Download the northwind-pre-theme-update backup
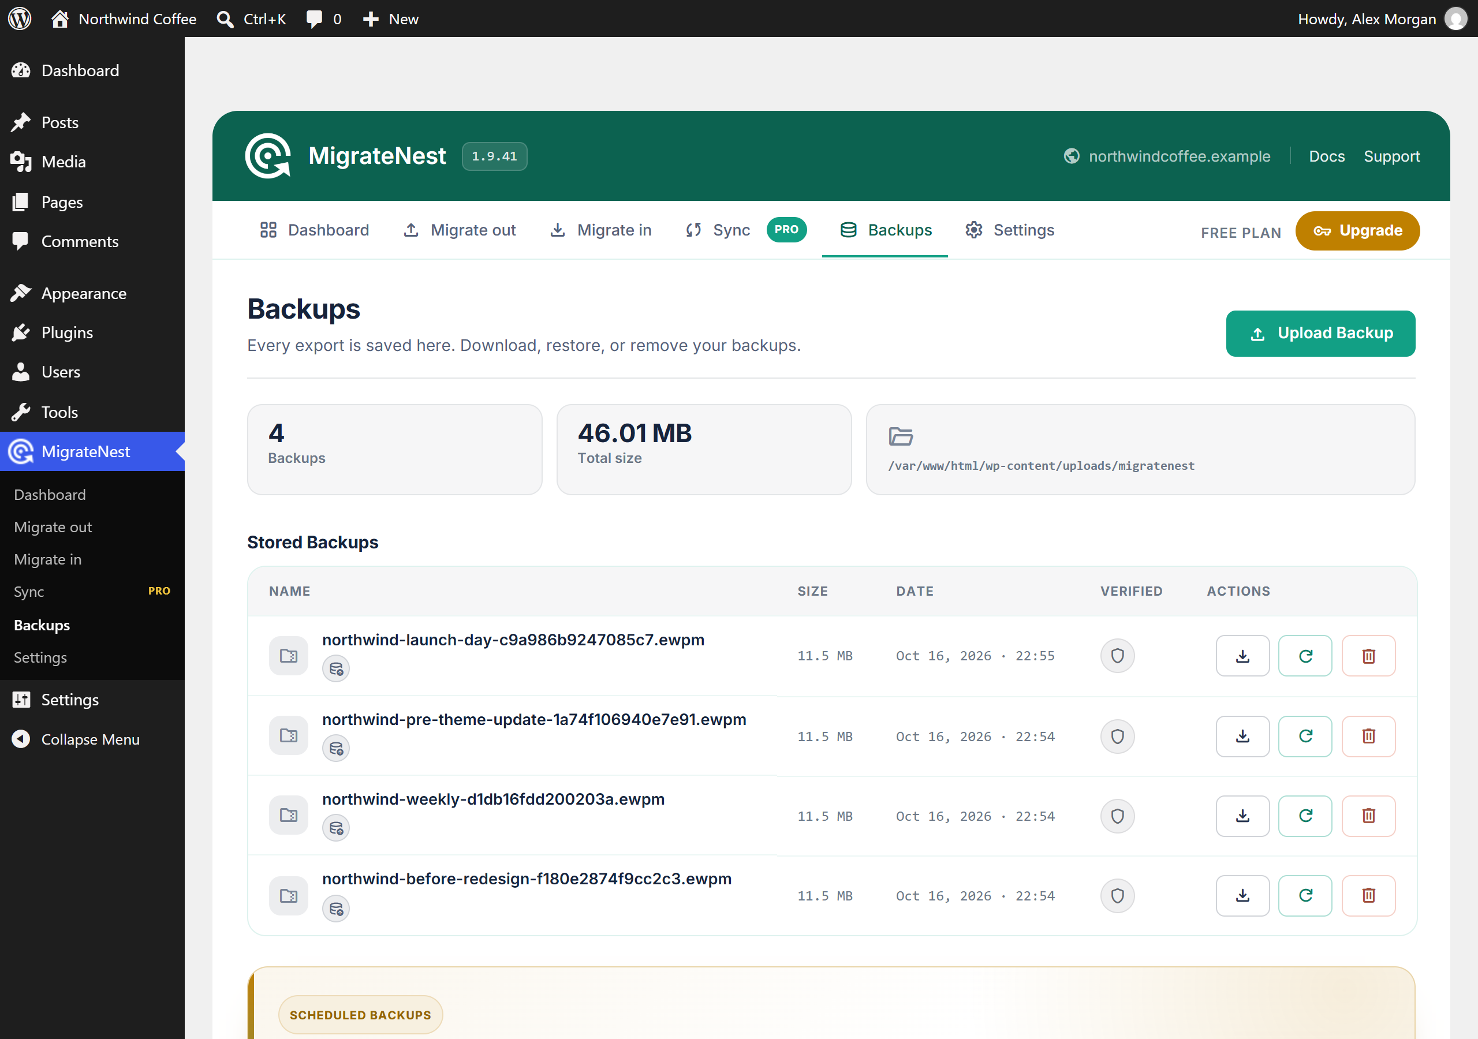 [x=1242, y=736]
